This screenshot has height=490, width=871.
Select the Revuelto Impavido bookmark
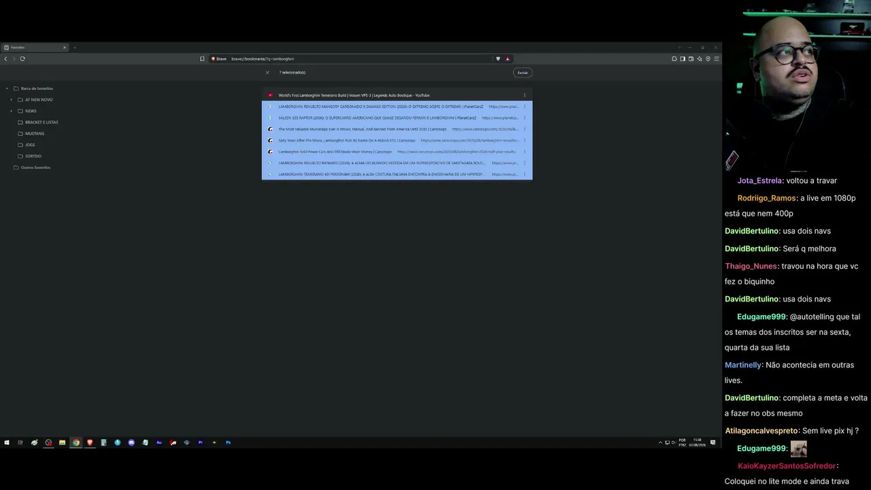point(397,163)
